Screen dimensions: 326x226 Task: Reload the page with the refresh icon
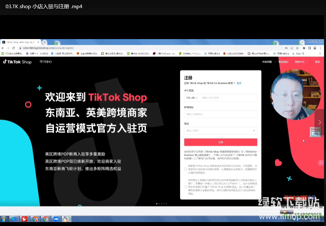coord(13,48)
